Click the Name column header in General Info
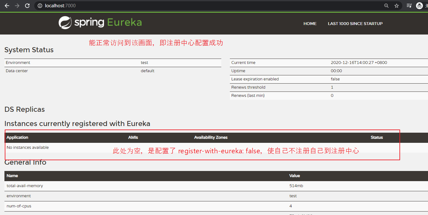 [x=12, y=176]
